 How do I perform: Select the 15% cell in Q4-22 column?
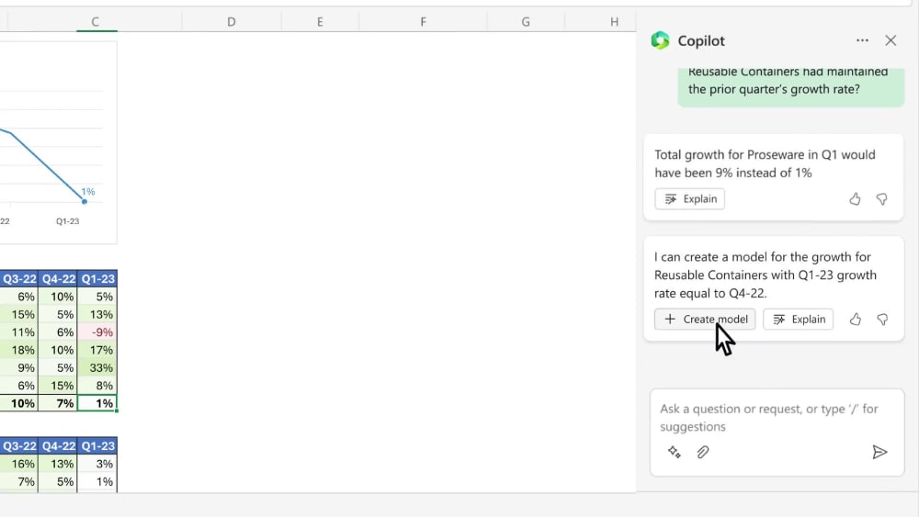[x=57, y=386]
